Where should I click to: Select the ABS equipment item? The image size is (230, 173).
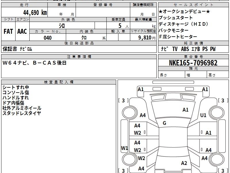185,49
